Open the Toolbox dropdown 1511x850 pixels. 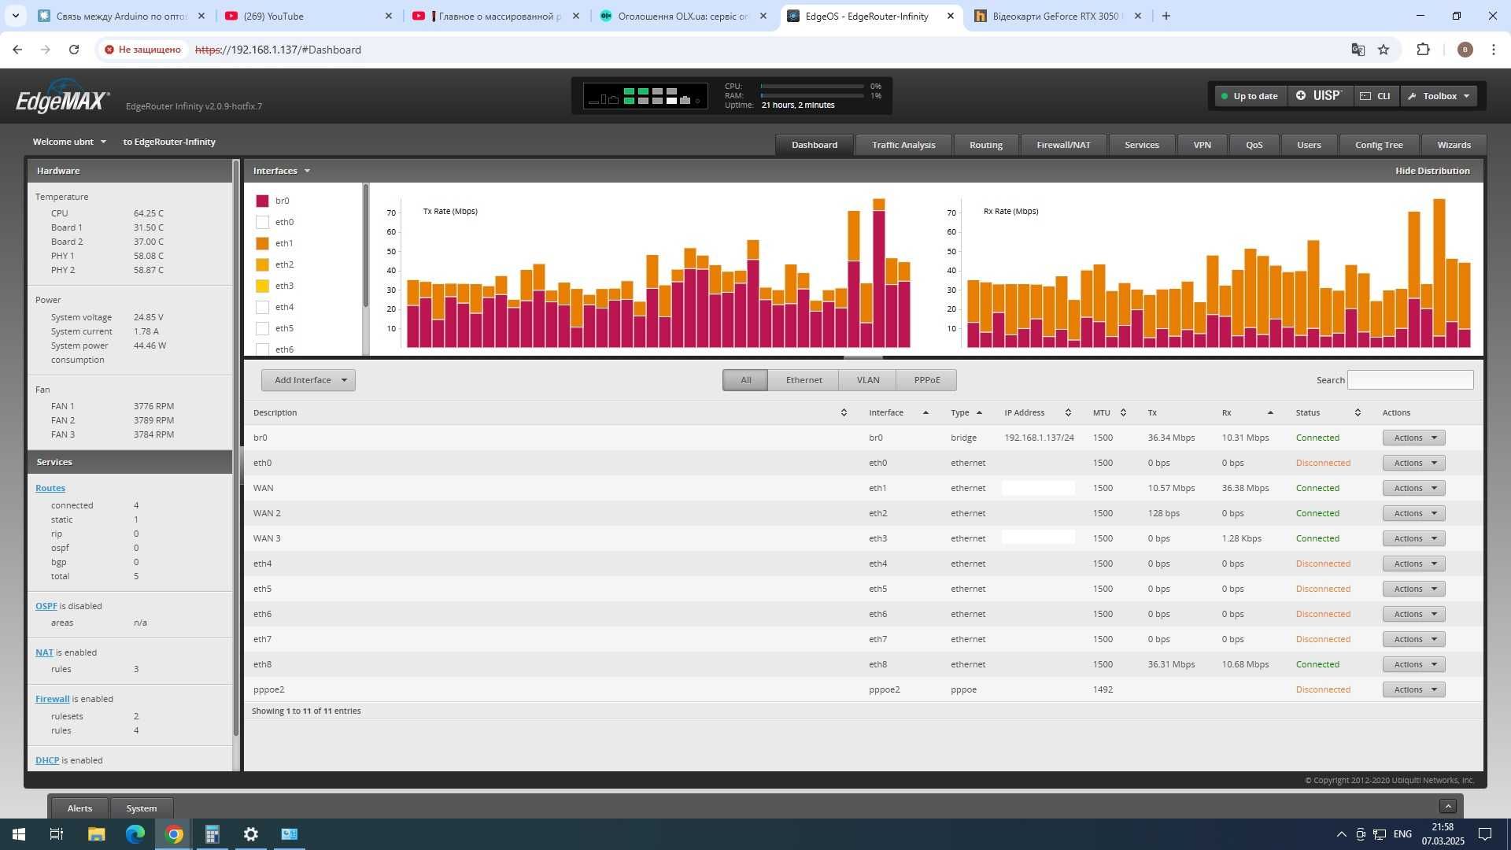coord(1439,96)
